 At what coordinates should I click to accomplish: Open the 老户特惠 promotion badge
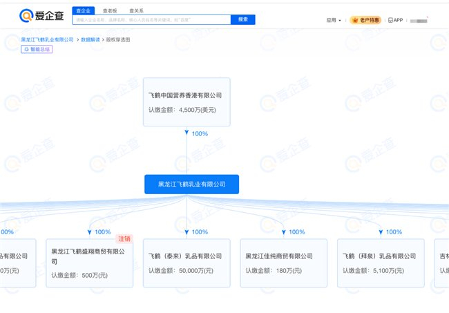coord(365,20)
